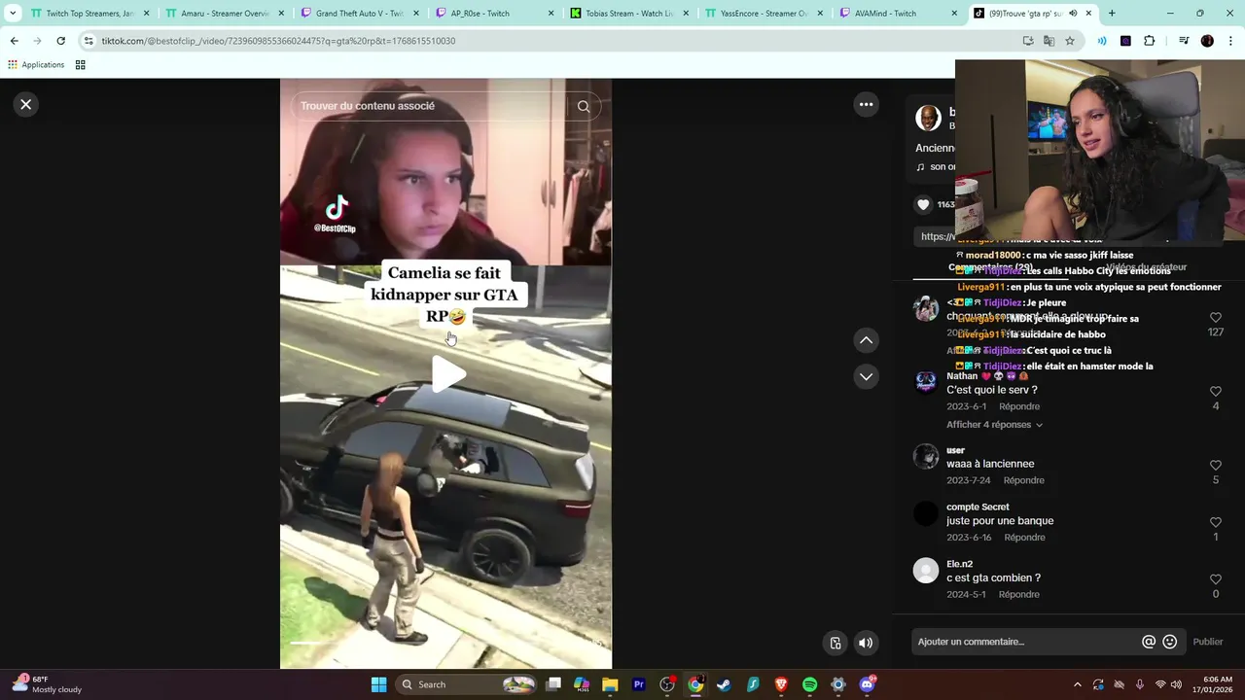The width and height of the screenshot is (1245, 700).
Task: Go to next video with down arrow
Action: [866, 376]
